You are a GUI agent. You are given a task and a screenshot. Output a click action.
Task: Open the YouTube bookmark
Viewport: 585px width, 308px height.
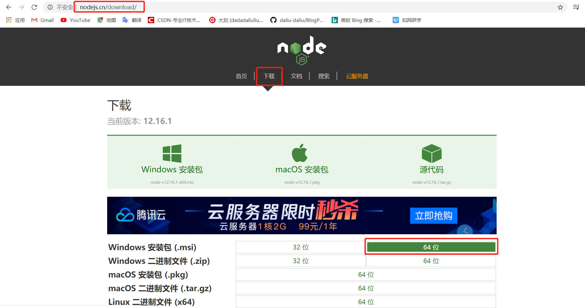[x=75, y=20]
